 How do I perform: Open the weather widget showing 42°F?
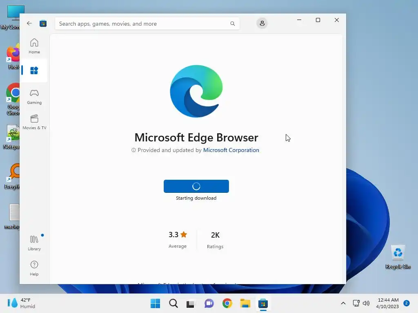(x=21, y=303)
